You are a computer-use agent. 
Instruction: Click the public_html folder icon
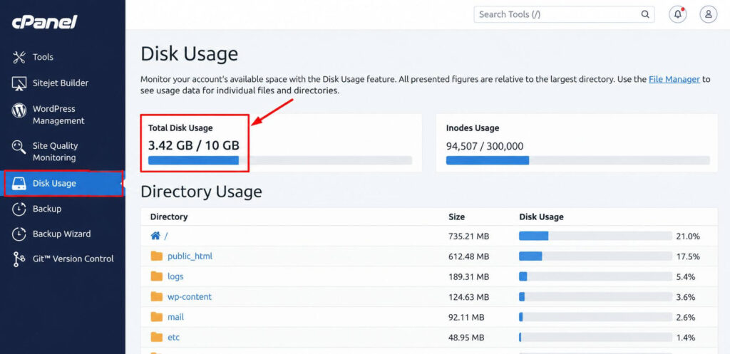(156, 256)
